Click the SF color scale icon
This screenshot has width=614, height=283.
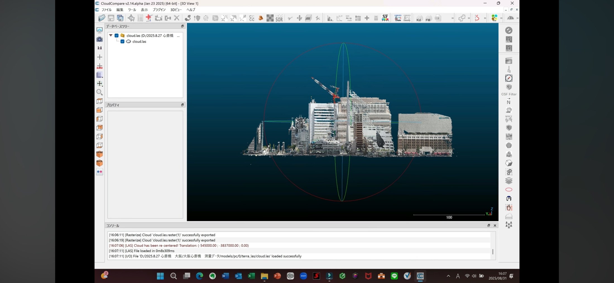385,18
